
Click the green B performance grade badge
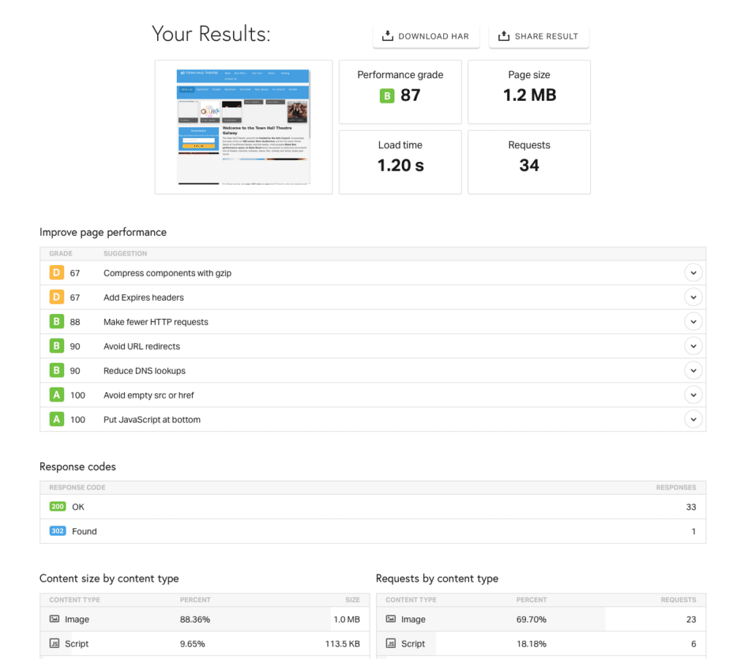[x=387, y=96]
